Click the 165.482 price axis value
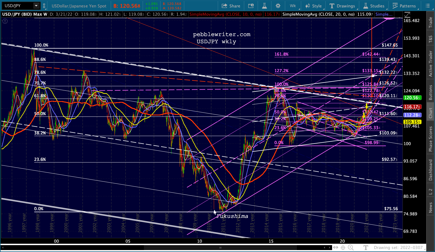Screen dimensions: 435x252 [x=412, y=21]
